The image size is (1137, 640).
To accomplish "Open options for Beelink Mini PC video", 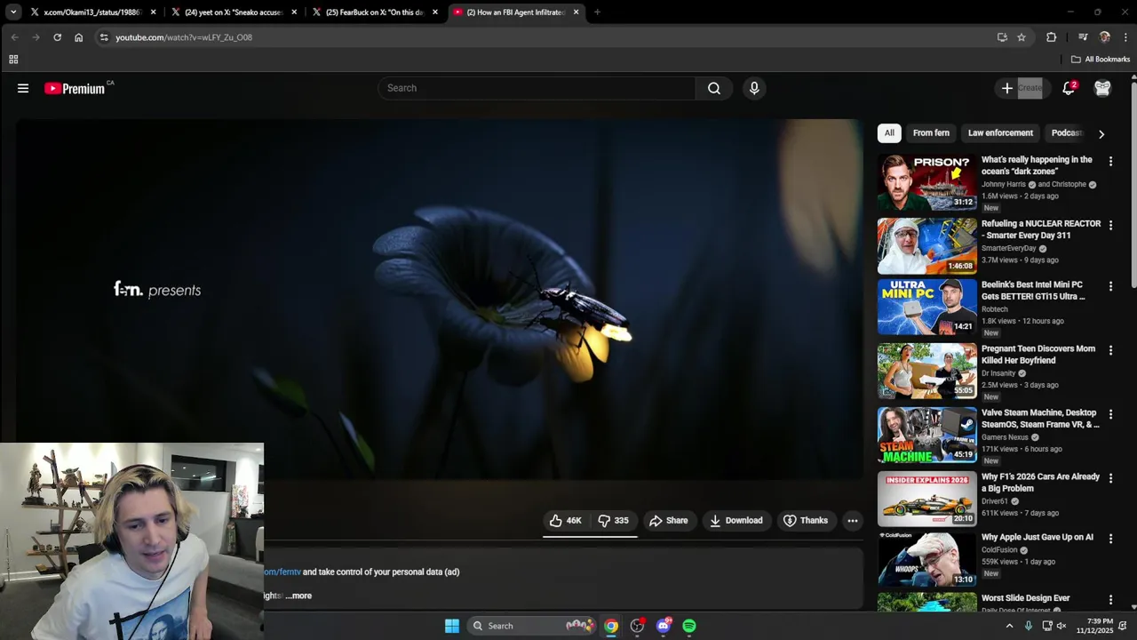I will pyautogui.click(x=1110, y=286).
